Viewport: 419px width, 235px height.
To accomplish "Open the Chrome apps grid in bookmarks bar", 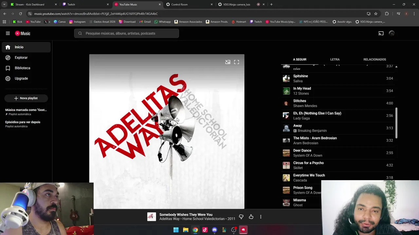I will [x=4, y=22].
